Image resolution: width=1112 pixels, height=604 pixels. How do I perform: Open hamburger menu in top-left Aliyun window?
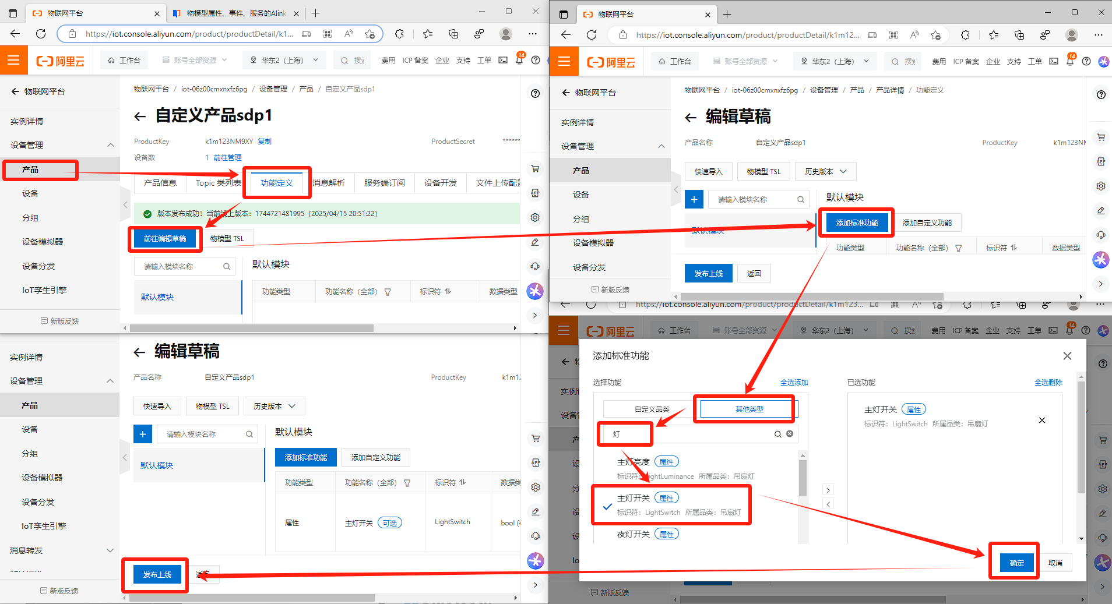(13, 60)
